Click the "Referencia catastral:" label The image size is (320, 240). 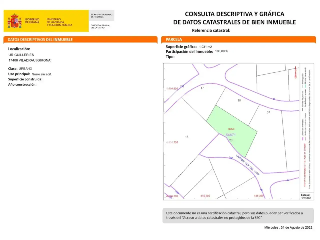211,30
